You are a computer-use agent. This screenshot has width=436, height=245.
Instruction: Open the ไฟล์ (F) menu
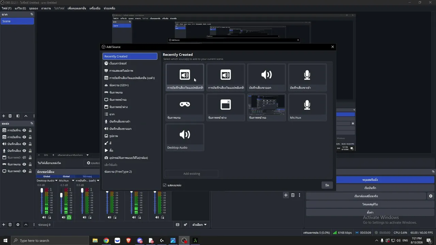pyautogui.click(x=6, y=8)
